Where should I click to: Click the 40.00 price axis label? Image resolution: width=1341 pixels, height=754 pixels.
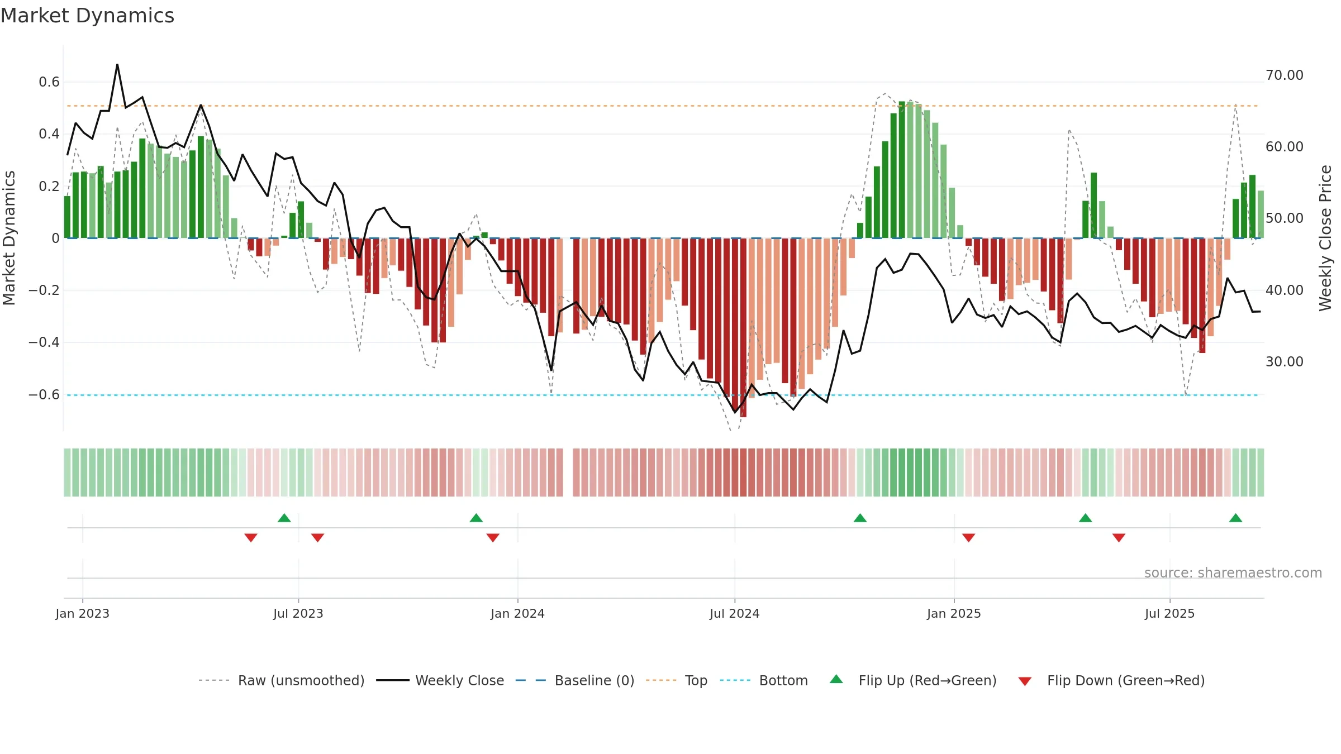tap(1285, 290)
